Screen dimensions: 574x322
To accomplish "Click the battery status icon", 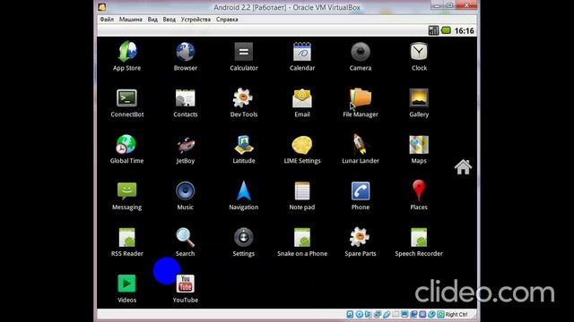I will pyautogui.click(x=446, y=30).
